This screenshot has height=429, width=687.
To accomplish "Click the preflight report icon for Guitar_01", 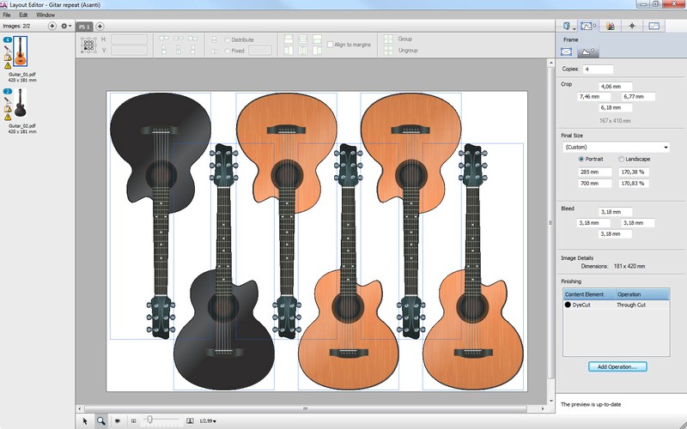I will point(8,57).
